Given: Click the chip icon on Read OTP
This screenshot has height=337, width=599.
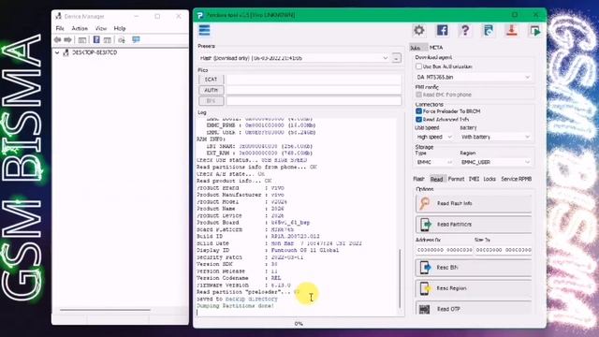Looking at the screenshot, I should coord(424,309).
